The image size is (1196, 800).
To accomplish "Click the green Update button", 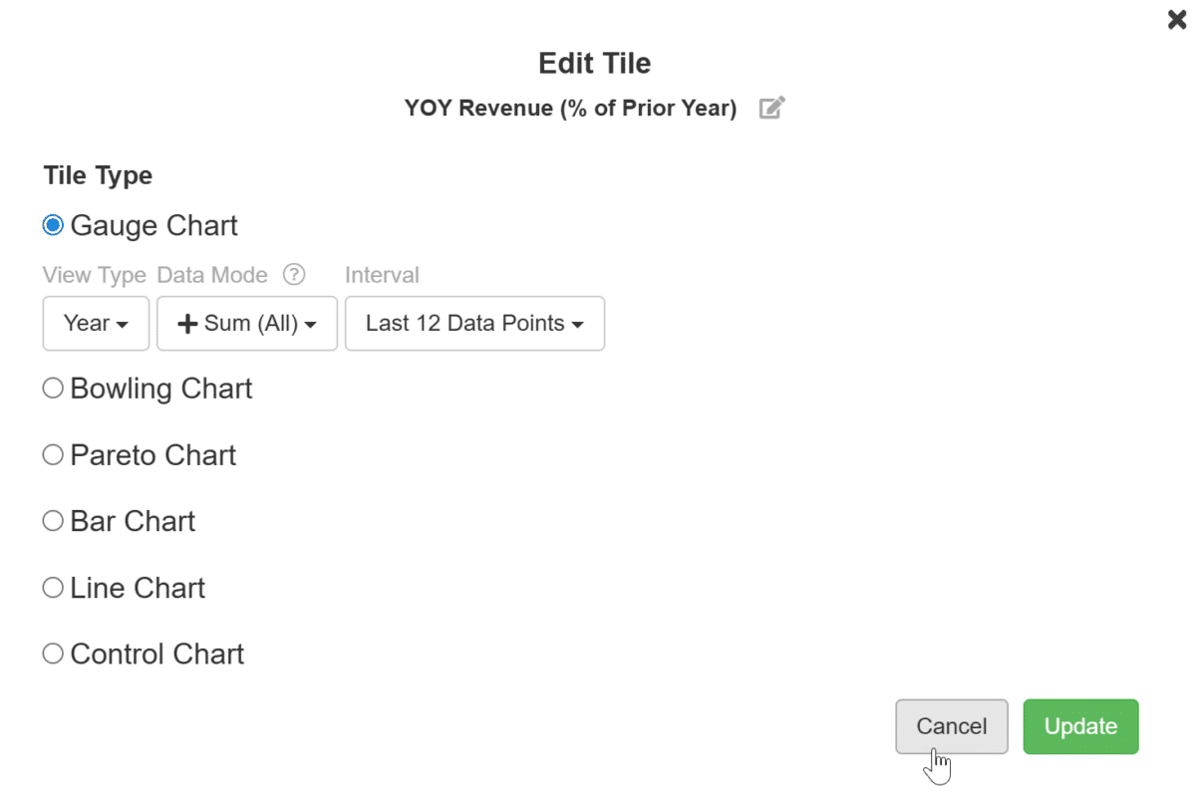I will pyautogui.click(x=1080, y=726).
